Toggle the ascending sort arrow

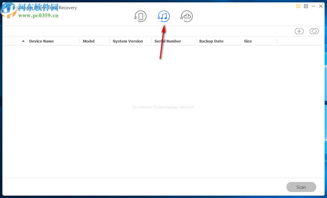(23, 41)
